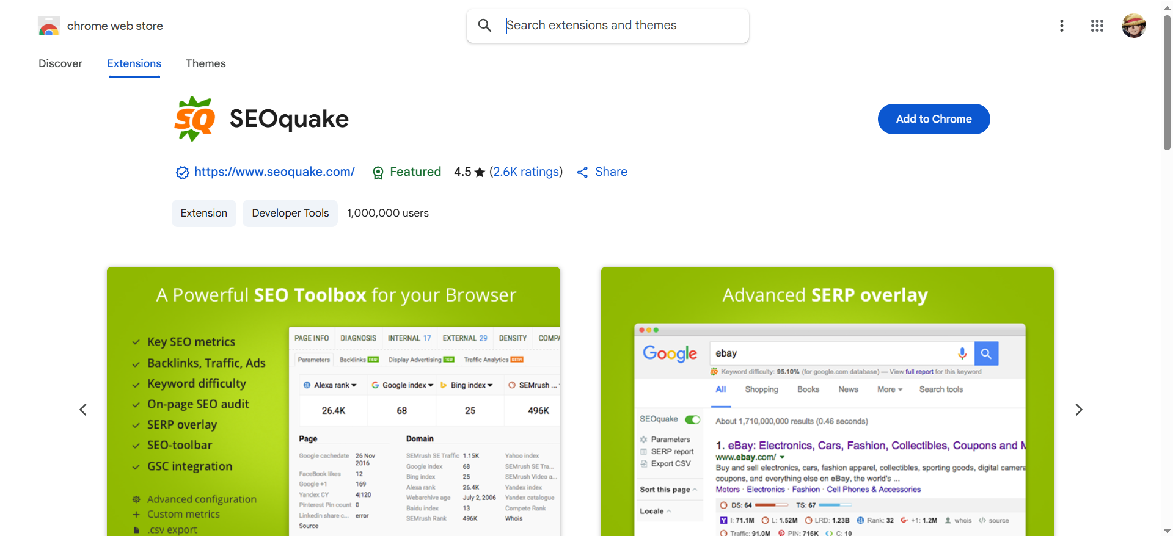Open the three-dot more options menu
1173x536 pixels.
click(1062, 26)
